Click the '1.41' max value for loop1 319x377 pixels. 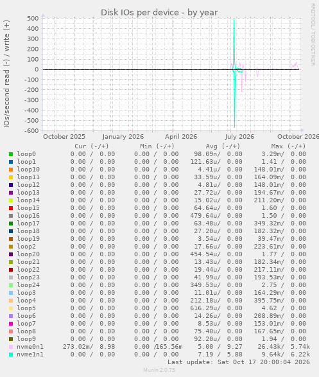click(x=269, y=162)
